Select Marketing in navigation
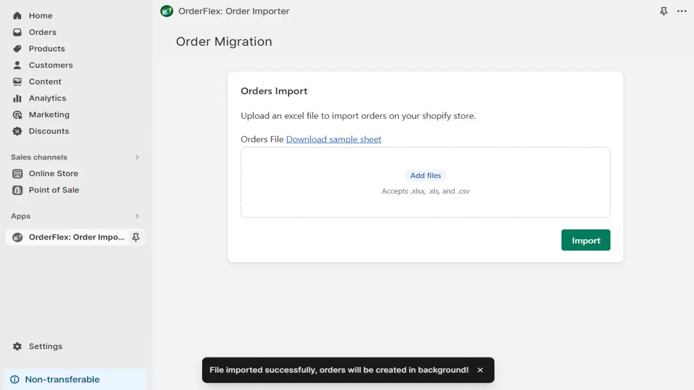This screenshot has height=390, width=694. [49, 115]
